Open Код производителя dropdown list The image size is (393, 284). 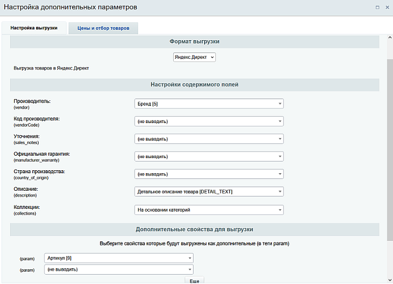coord(209,121)
